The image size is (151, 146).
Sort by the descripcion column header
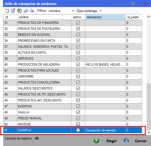[105, 17]
